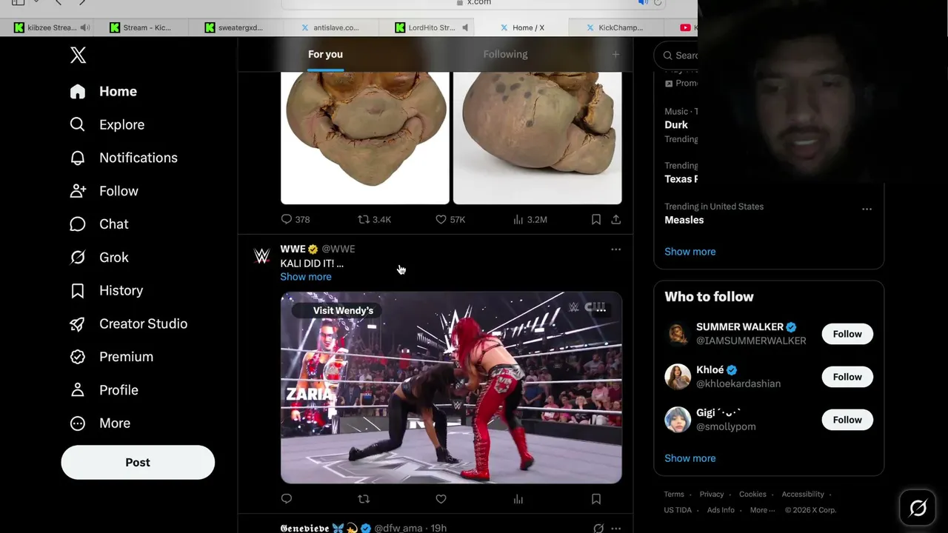Bookmark the post with 3.2M views
948x533 pixels.
coord(596,219)
